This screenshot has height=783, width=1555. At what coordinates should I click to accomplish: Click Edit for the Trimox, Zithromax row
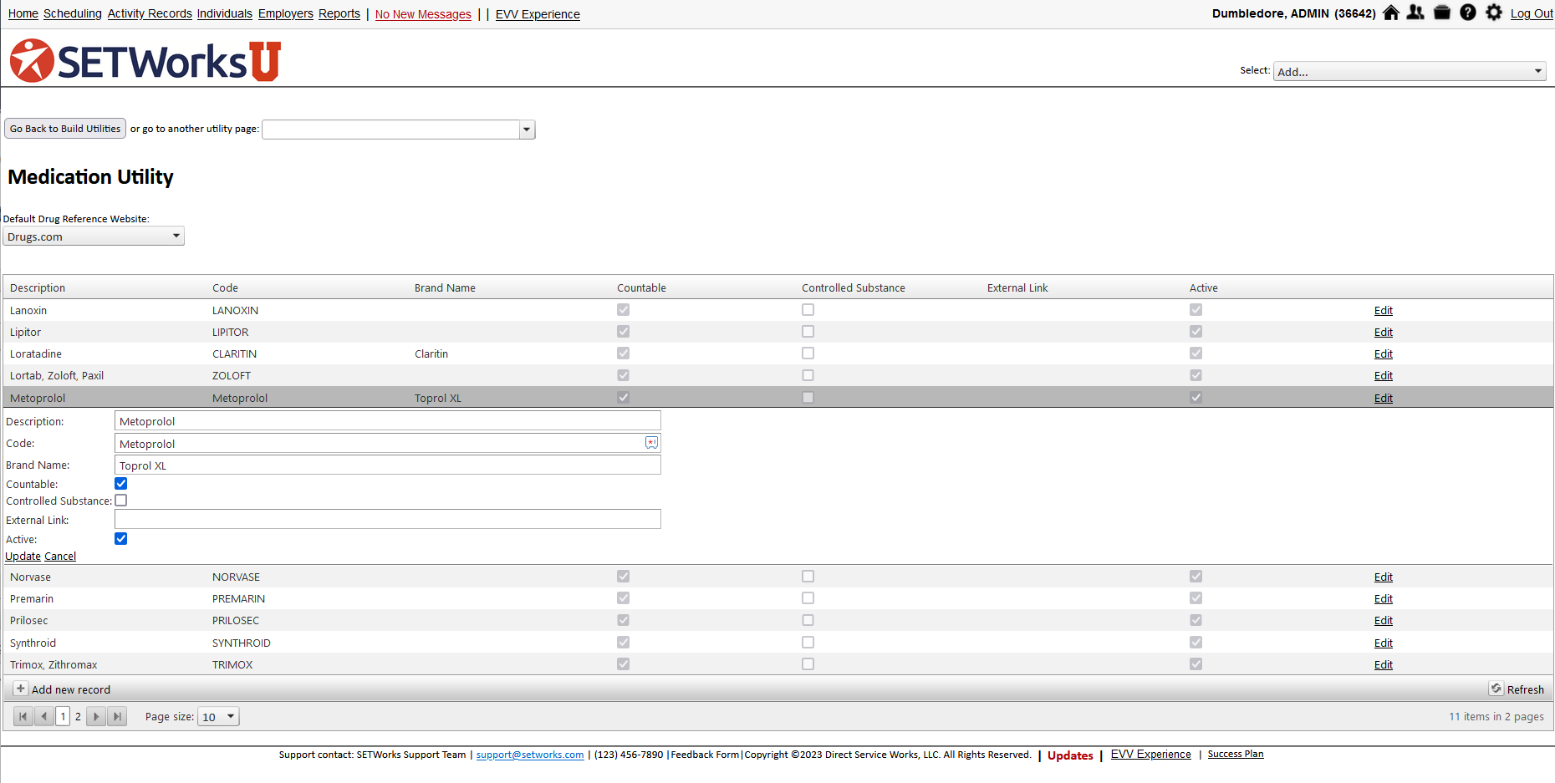pos(1384,665)
